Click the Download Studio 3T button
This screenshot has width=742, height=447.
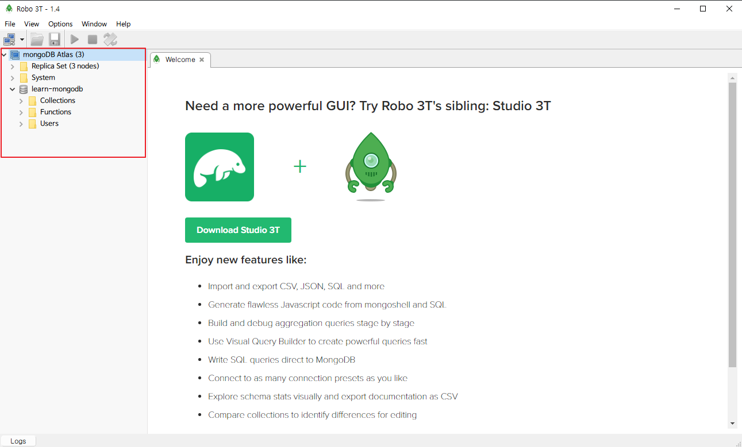click(x=238, y=230)
